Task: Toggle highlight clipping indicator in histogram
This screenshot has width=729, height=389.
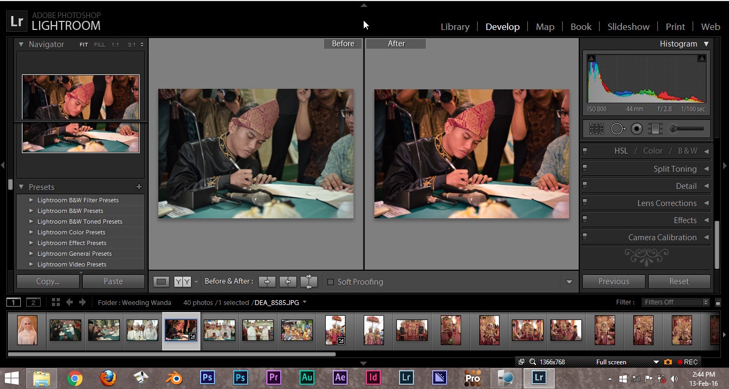Action: coord(702,58)
